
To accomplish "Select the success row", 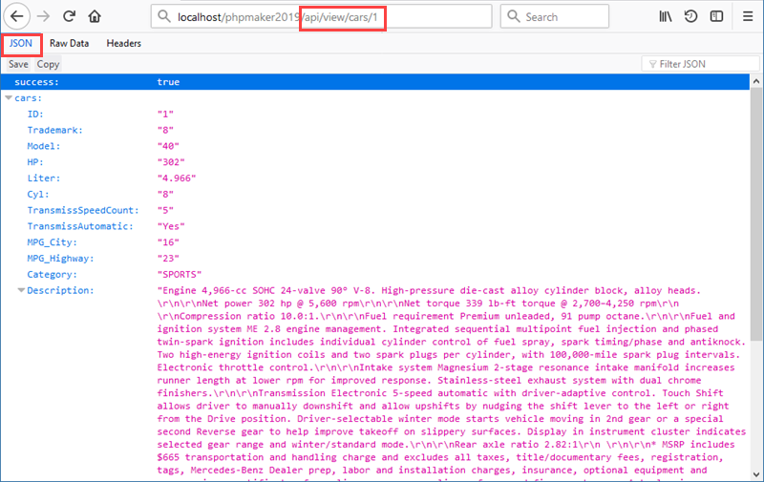I will (x=374, y=82).
